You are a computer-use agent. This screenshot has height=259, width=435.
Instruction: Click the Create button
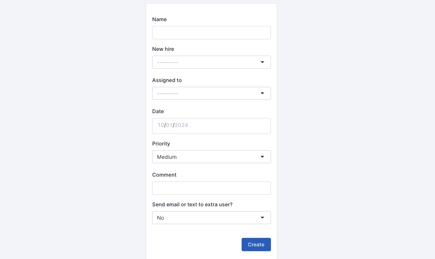click(x=256, y=245)
